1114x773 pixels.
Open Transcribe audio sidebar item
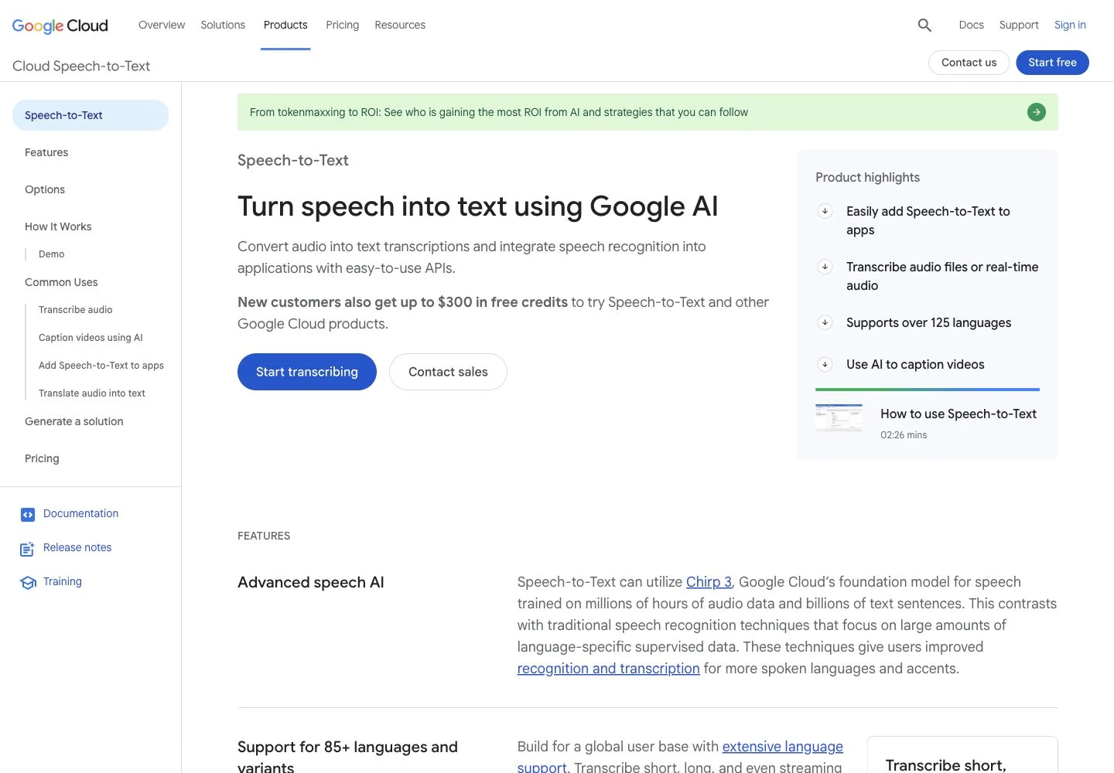(x=76, y=310)
